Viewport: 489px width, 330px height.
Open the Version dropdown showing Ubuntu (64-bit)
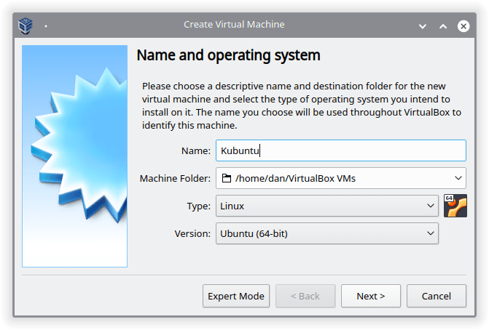327,233
